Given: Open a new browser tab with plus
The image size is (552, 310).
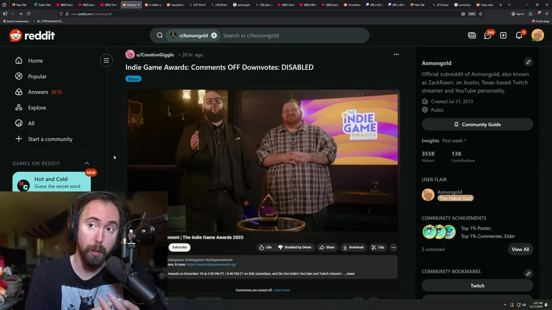Looking at the screenshot, I should [x=500, y=5].
